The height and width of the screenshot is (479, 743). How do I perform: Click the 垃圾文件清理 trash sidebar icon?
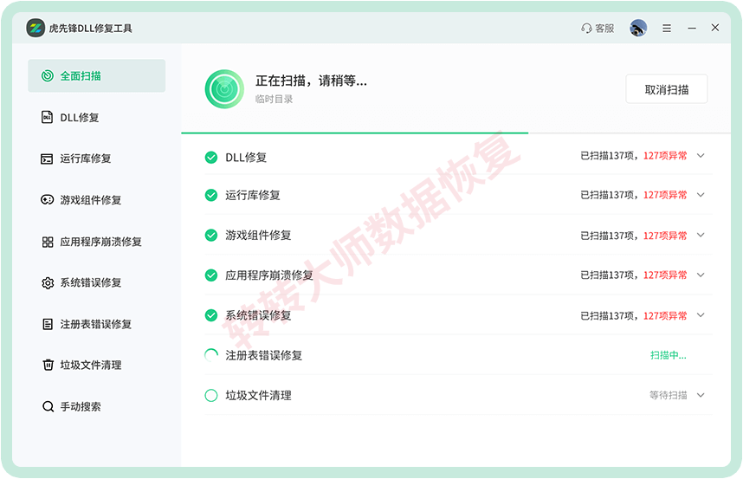[x=48, y=365]
